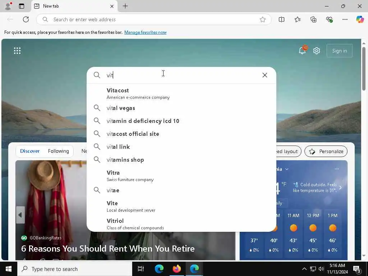Open the notifications bell
Image resolution: width=368 pixels, height=276 pixels.
pos(302,50)
